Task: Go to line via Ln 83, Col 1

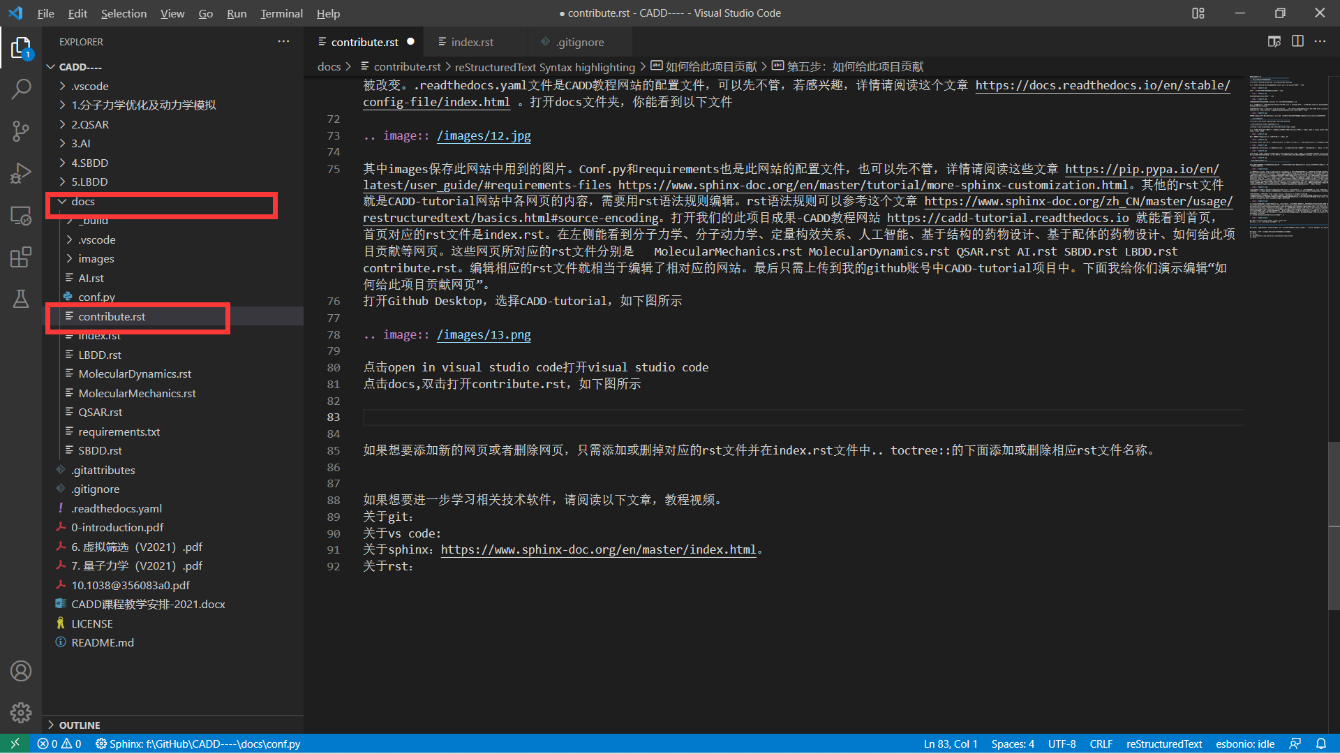Action: (x=950, y=744)
